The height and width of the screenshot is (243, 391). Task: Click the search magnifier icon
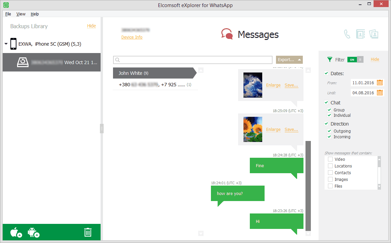click(118, 60)
